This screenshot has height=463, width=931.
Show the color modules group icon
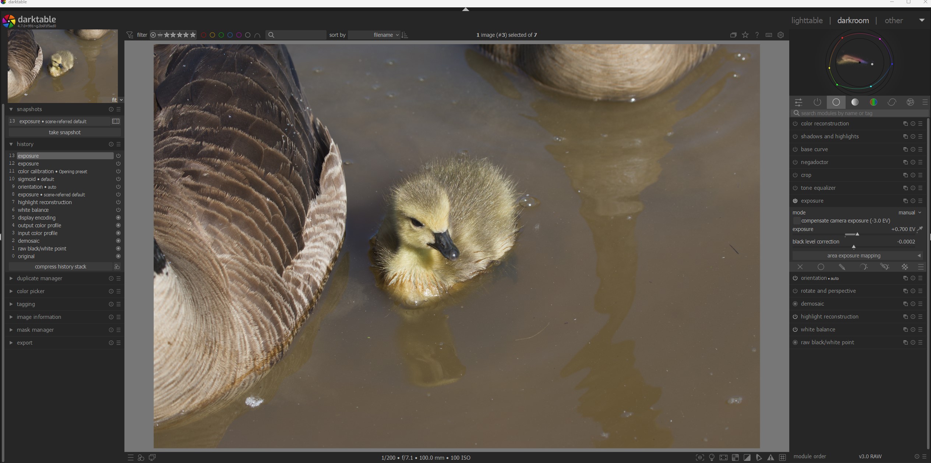873,102
